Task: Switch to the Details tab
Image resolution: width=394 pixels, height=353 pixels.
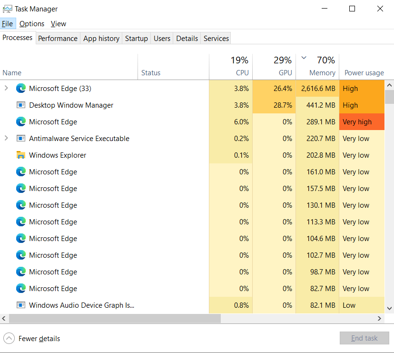Action: pos(187,39)
